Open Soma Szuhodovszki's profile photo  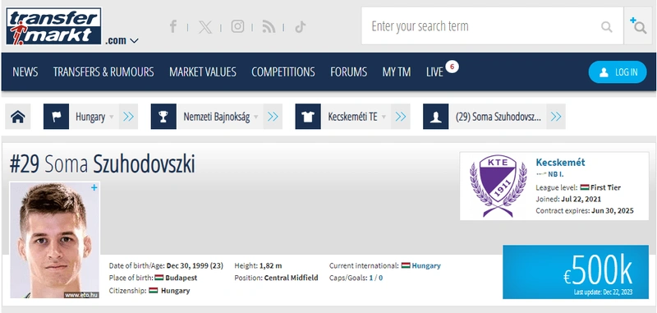pos(54,240)
